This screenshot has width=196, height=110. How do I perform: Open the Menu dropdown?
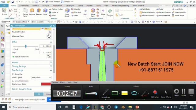click(6, 22)
